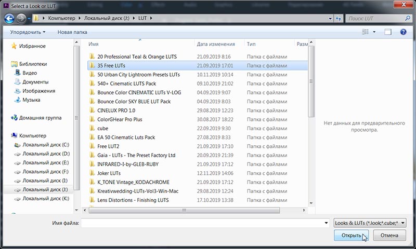Click the horizontal scrollbar thumb
Screen dimensions: 416x249
[x=184, y=210]
